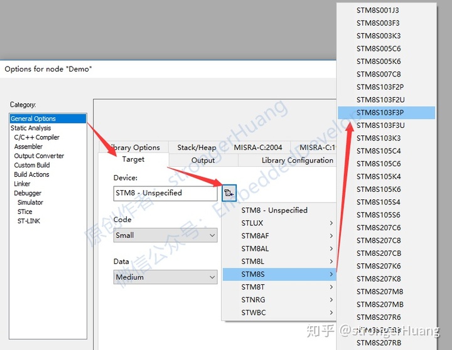The height and width of the screenshot is (350, 452).
Task: Select C/C++ Compiler category
Action: [36, 137]
